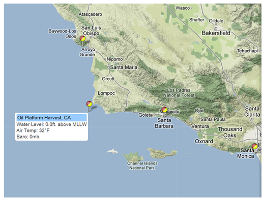Screen dimensions: 262x199
Task: Click the Atascadero town label
Action: point(91,14)
